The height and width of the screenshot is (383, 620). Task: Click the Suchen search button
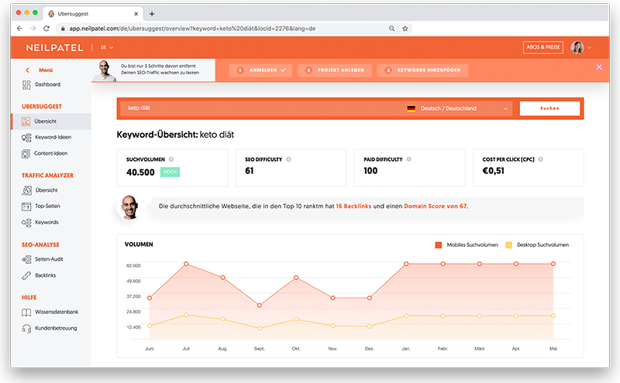[x=549, y=108]
